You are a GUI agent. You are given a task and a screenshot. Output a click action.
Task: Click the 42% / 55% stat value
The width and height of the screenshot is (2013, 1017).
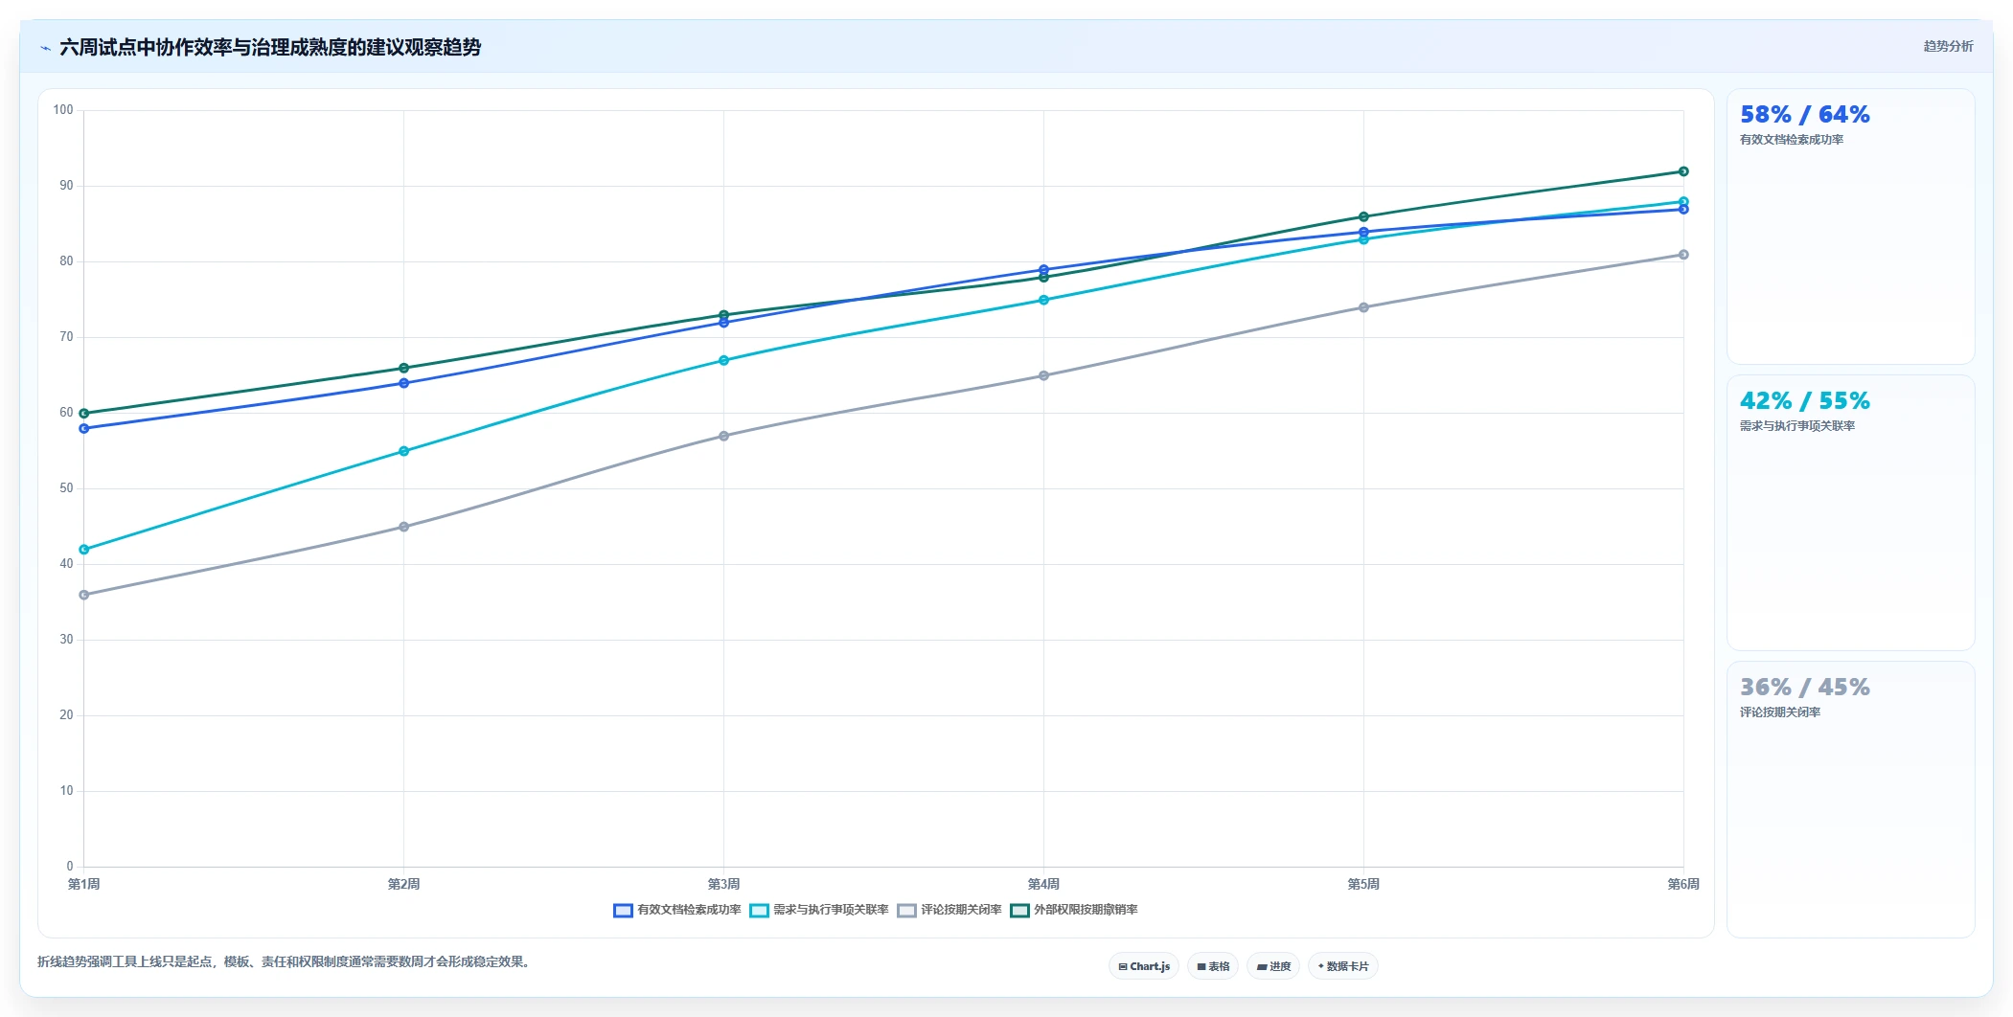click(x=1805, y=401)
